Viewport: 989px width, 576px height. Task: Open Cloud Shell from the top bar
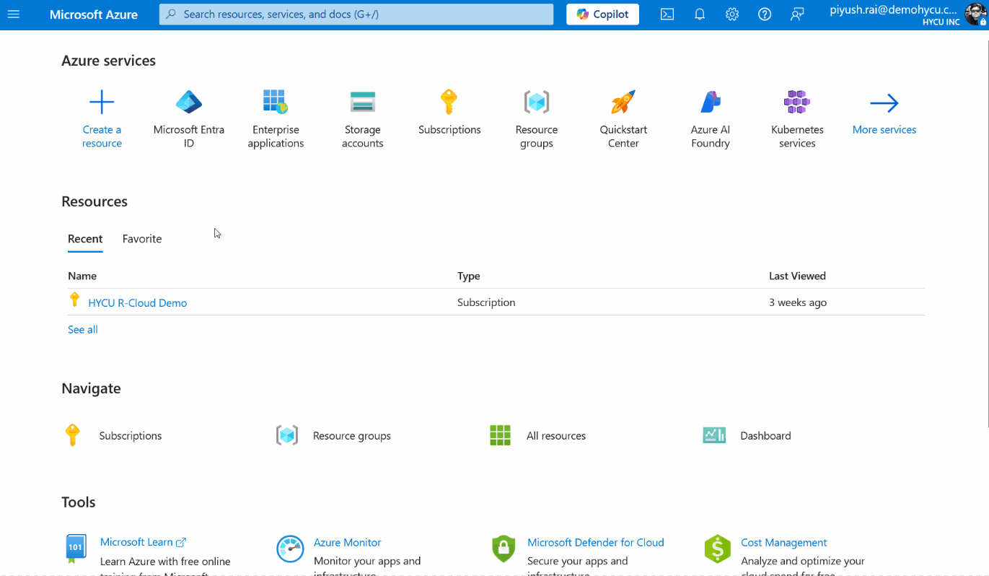tap(667, 14)
